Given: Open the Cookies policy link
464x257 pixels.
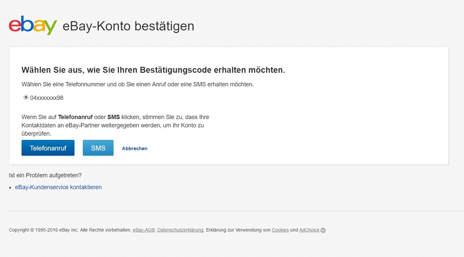Looking at the screenshot, I should [280, 230].
